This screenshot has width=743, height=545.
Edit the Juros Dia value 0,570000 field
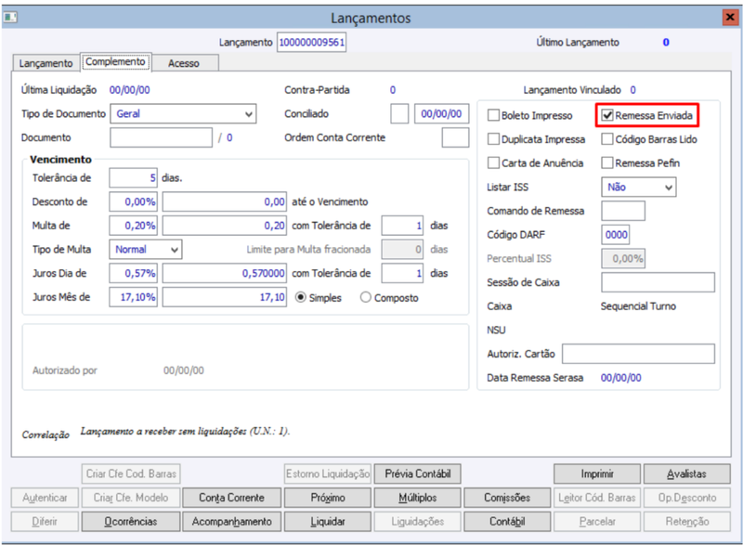click(x=225, y=273)
